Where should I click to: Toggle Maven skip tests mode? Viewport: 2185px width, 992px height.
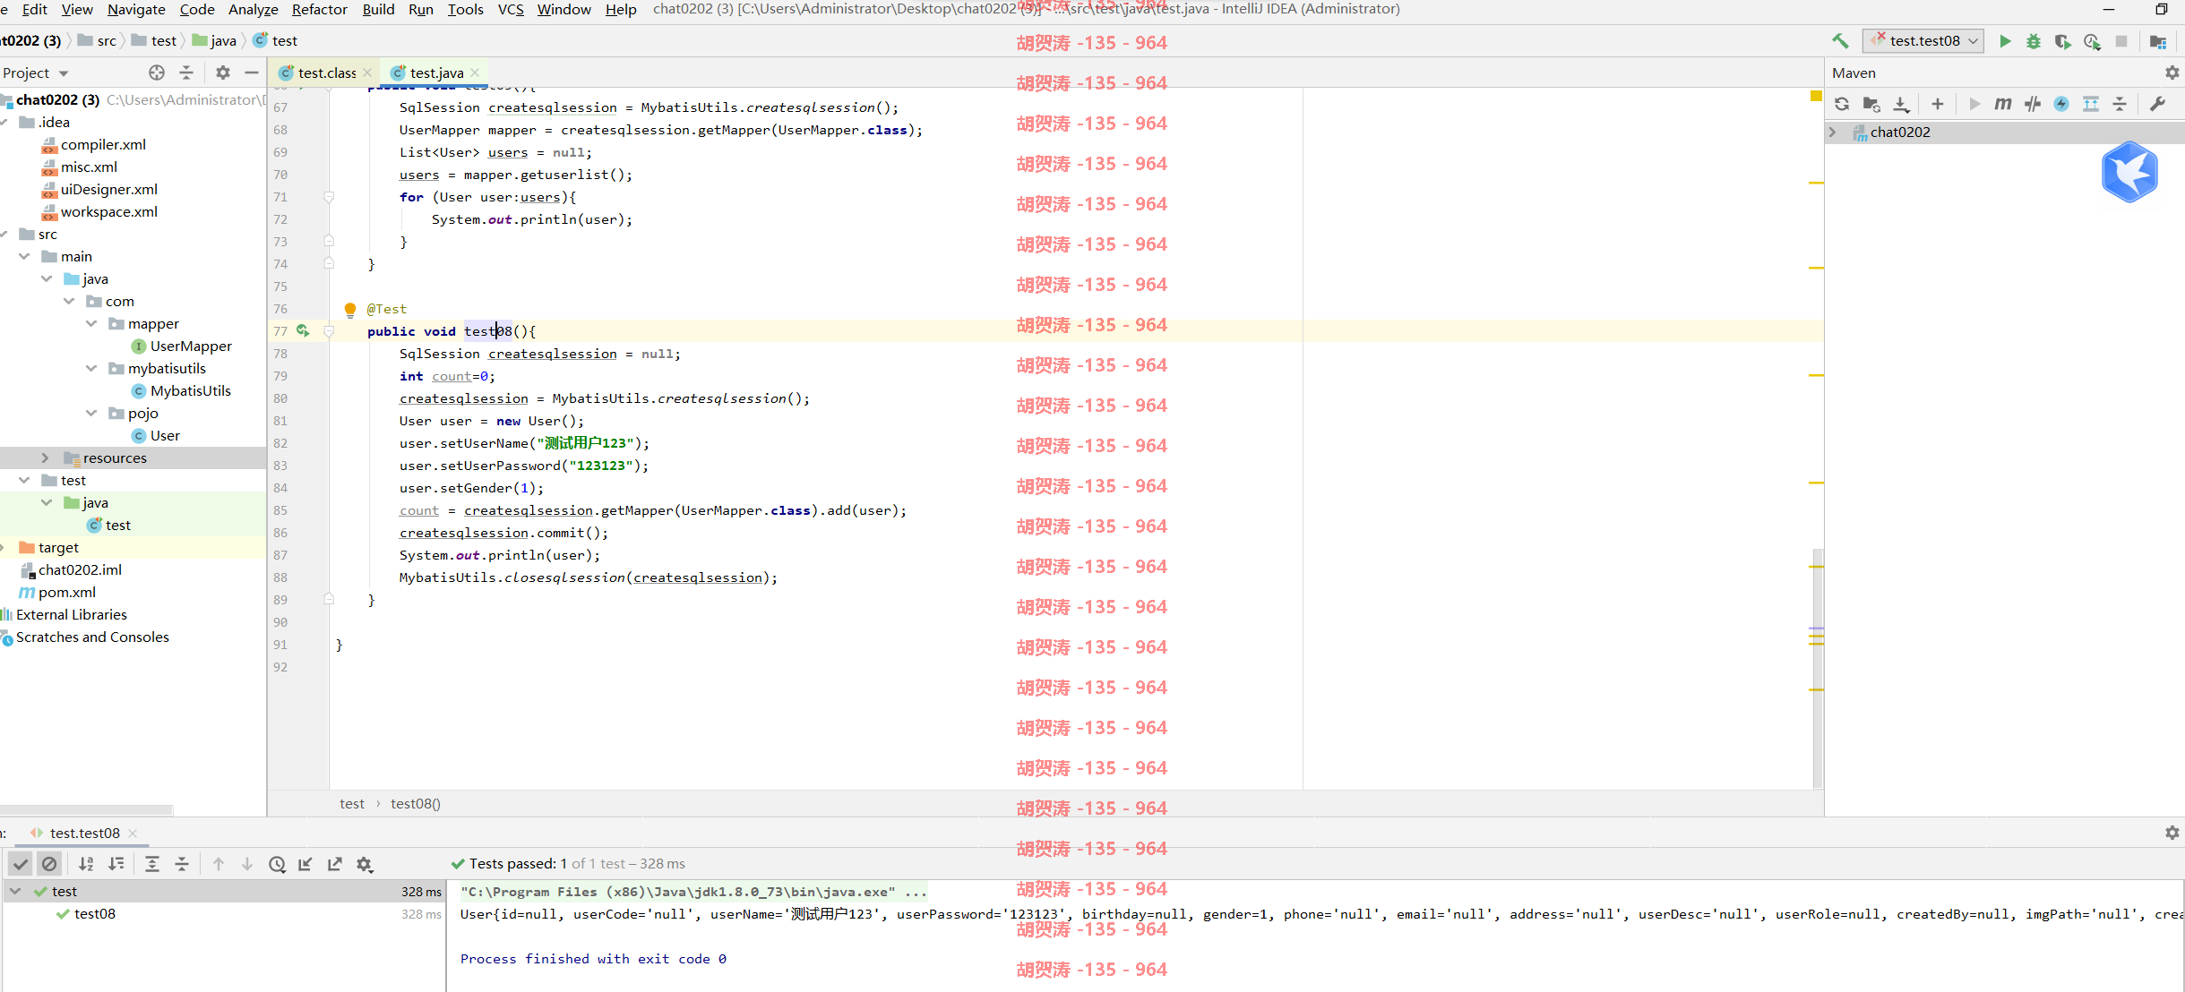coord(2061,104)
